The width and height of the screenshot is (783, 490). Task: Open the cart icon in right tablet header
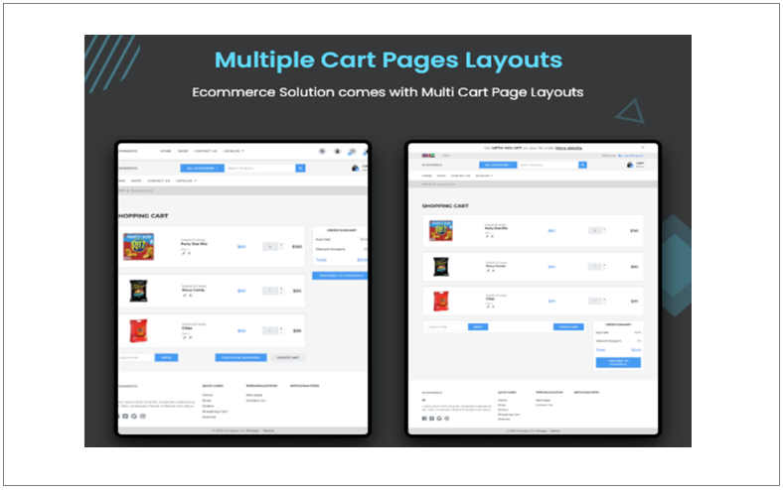coord(629,165)
